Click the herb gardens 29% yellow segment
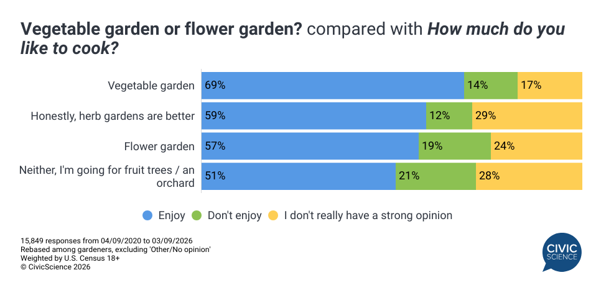The height and width of the screenshot is (288, 601). (527, 116)
